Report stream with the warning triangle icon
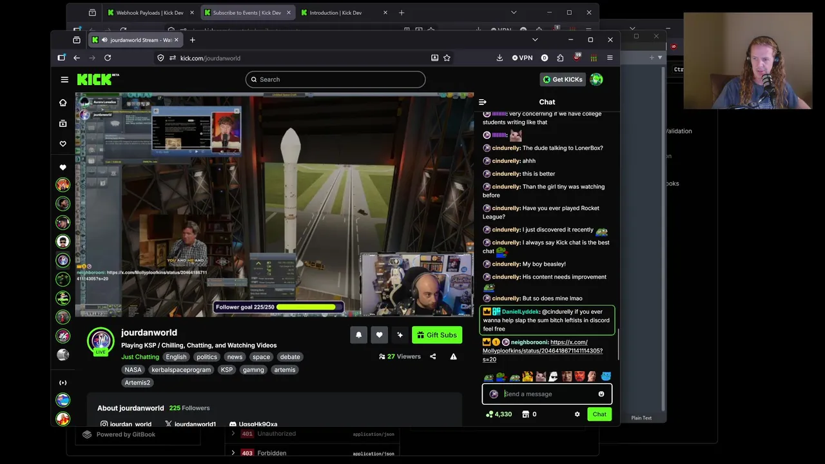 453,356
